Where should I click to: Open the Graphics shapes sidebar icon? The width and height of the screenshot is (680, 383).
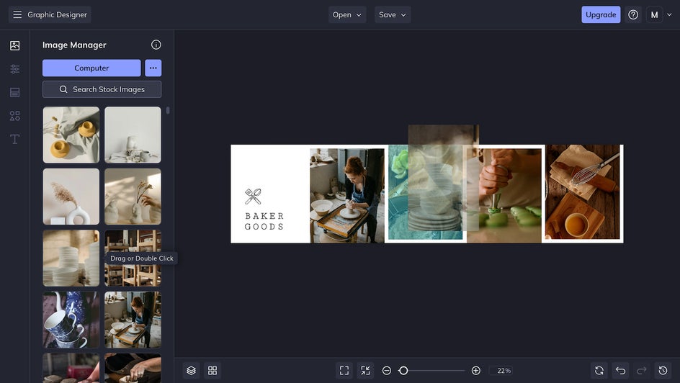tap(14, 116)
